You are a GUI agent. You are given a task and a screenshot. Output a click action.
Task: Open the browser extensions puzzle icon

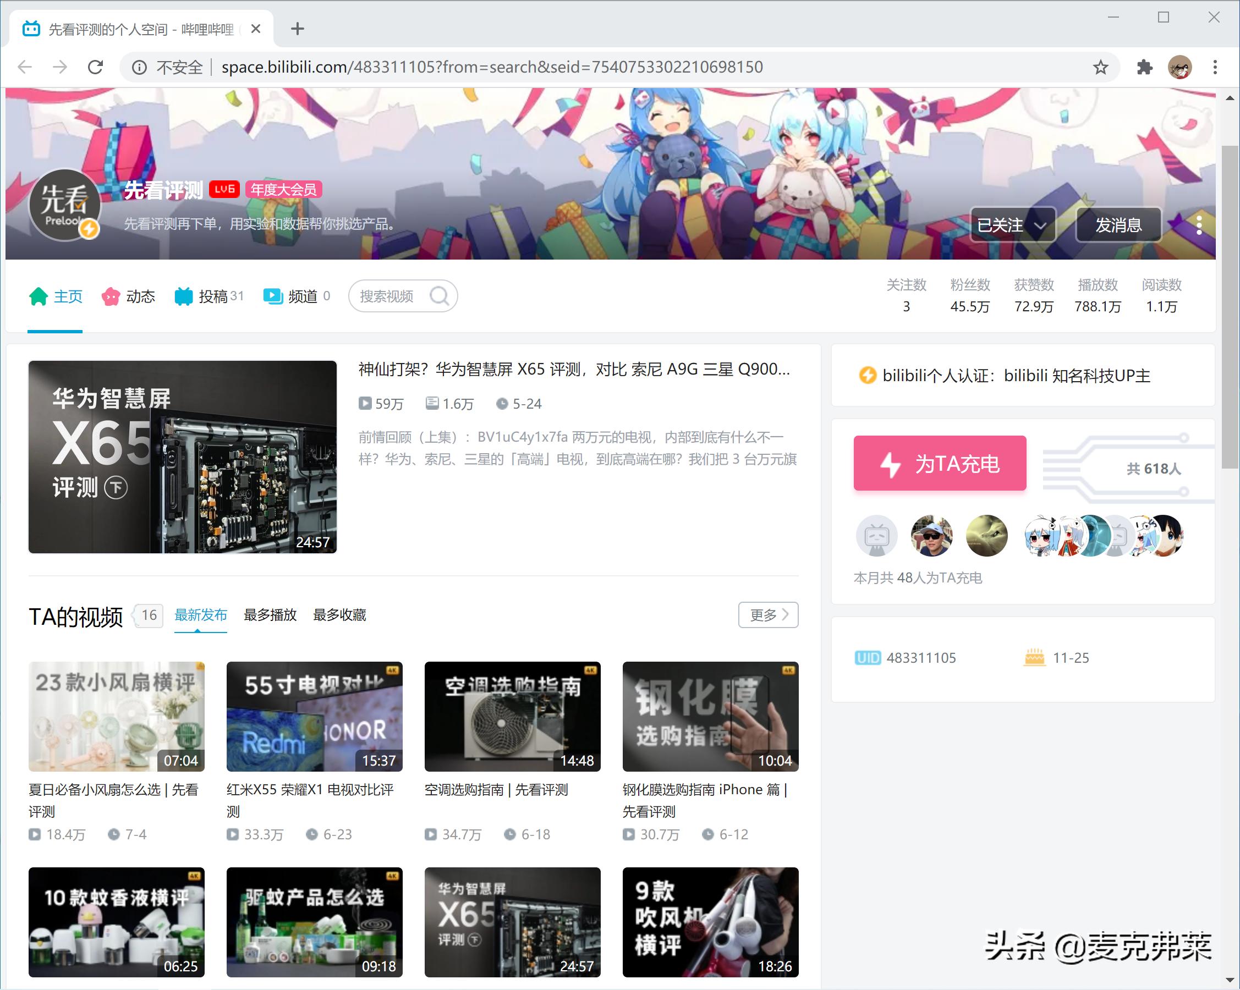pyautogui.click(x=1144, y=67)
